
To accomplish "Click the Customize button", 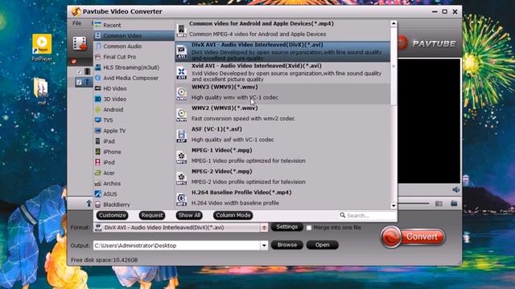I will click(x=113, y=215).
